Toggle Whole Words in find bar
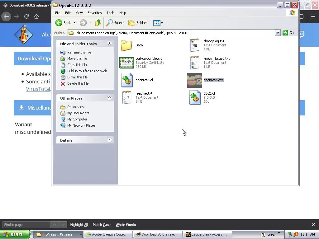Screen dimensions: 319x239 click(x=126, y=225)
